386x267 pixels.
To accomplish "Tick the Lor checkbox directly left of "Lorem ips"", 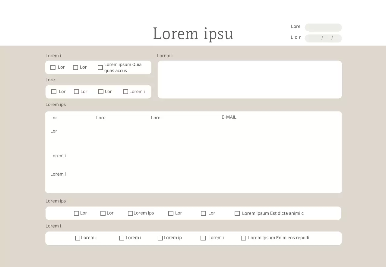I will click(x=103, y=213).
